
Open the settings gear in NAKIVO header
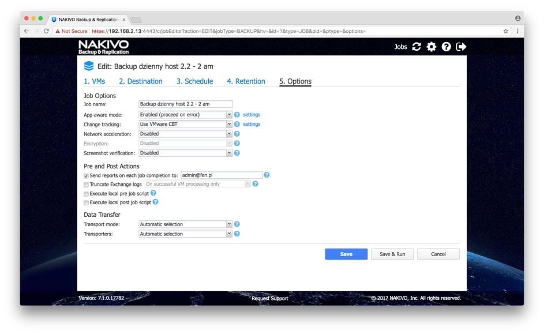[x=432, y=47]
